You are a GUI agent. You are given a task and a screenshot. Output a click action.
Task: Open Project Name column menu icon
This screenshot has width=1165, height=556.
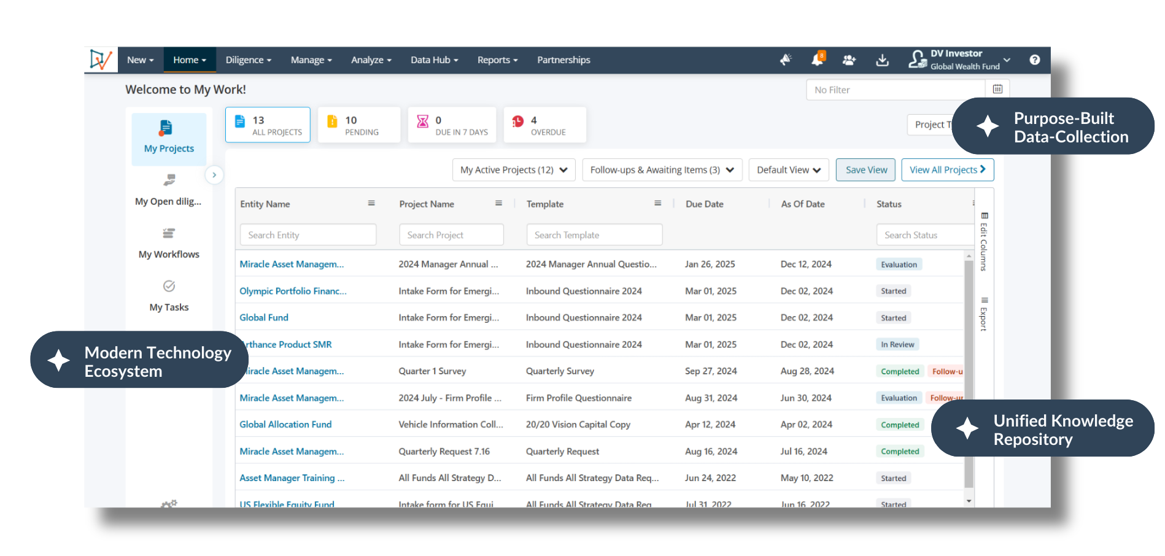pyautogui.click(x=498, y=203)
